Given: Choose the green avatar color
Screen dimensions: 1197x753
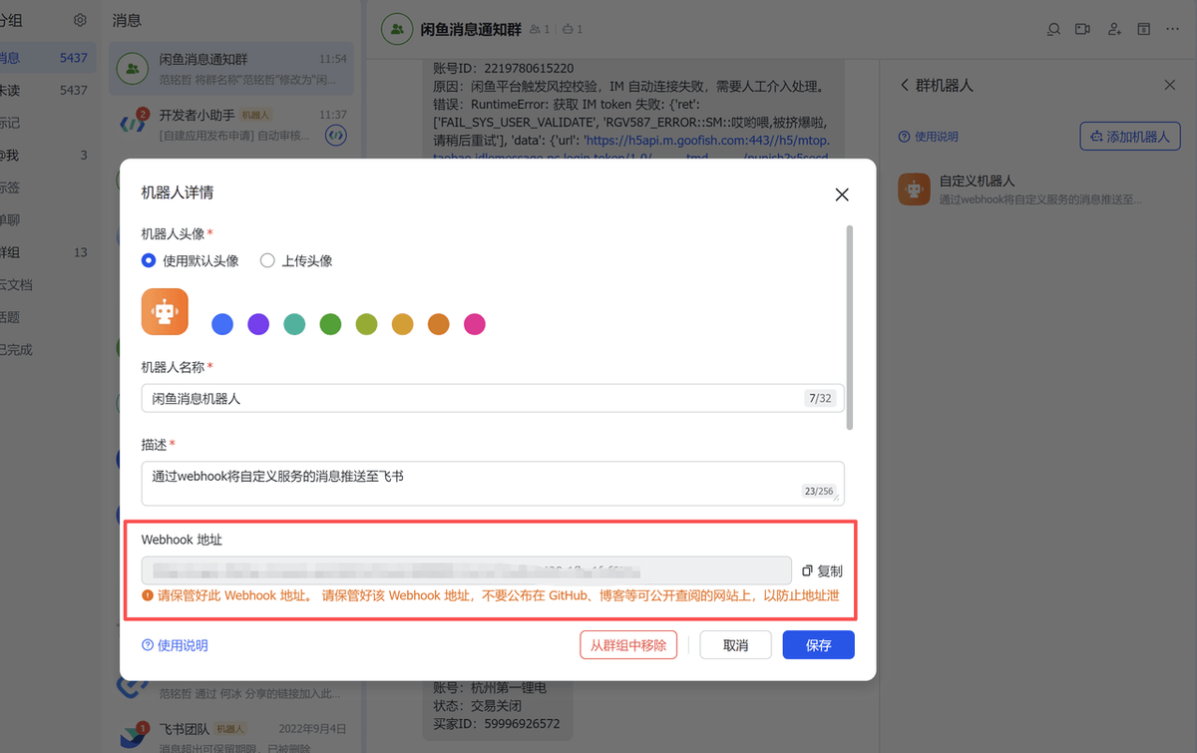Looking at the screenshot, I should pos(330,324).
